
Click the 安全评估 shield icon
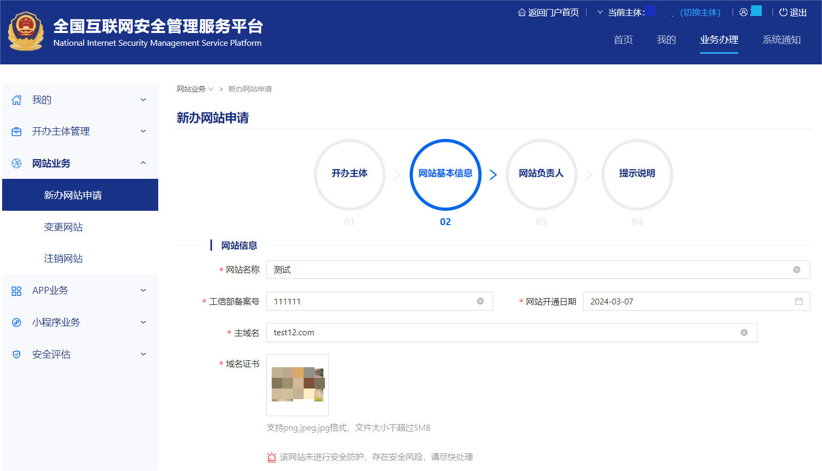pyautogui.click(x=16, y=354)
